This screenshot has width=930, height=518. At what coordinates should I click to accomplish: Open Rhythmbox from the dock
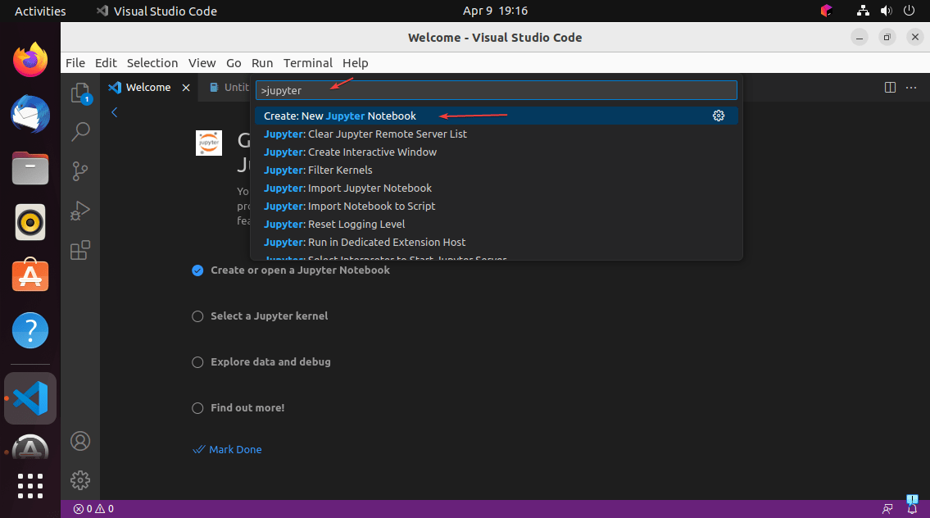(30, 222)
